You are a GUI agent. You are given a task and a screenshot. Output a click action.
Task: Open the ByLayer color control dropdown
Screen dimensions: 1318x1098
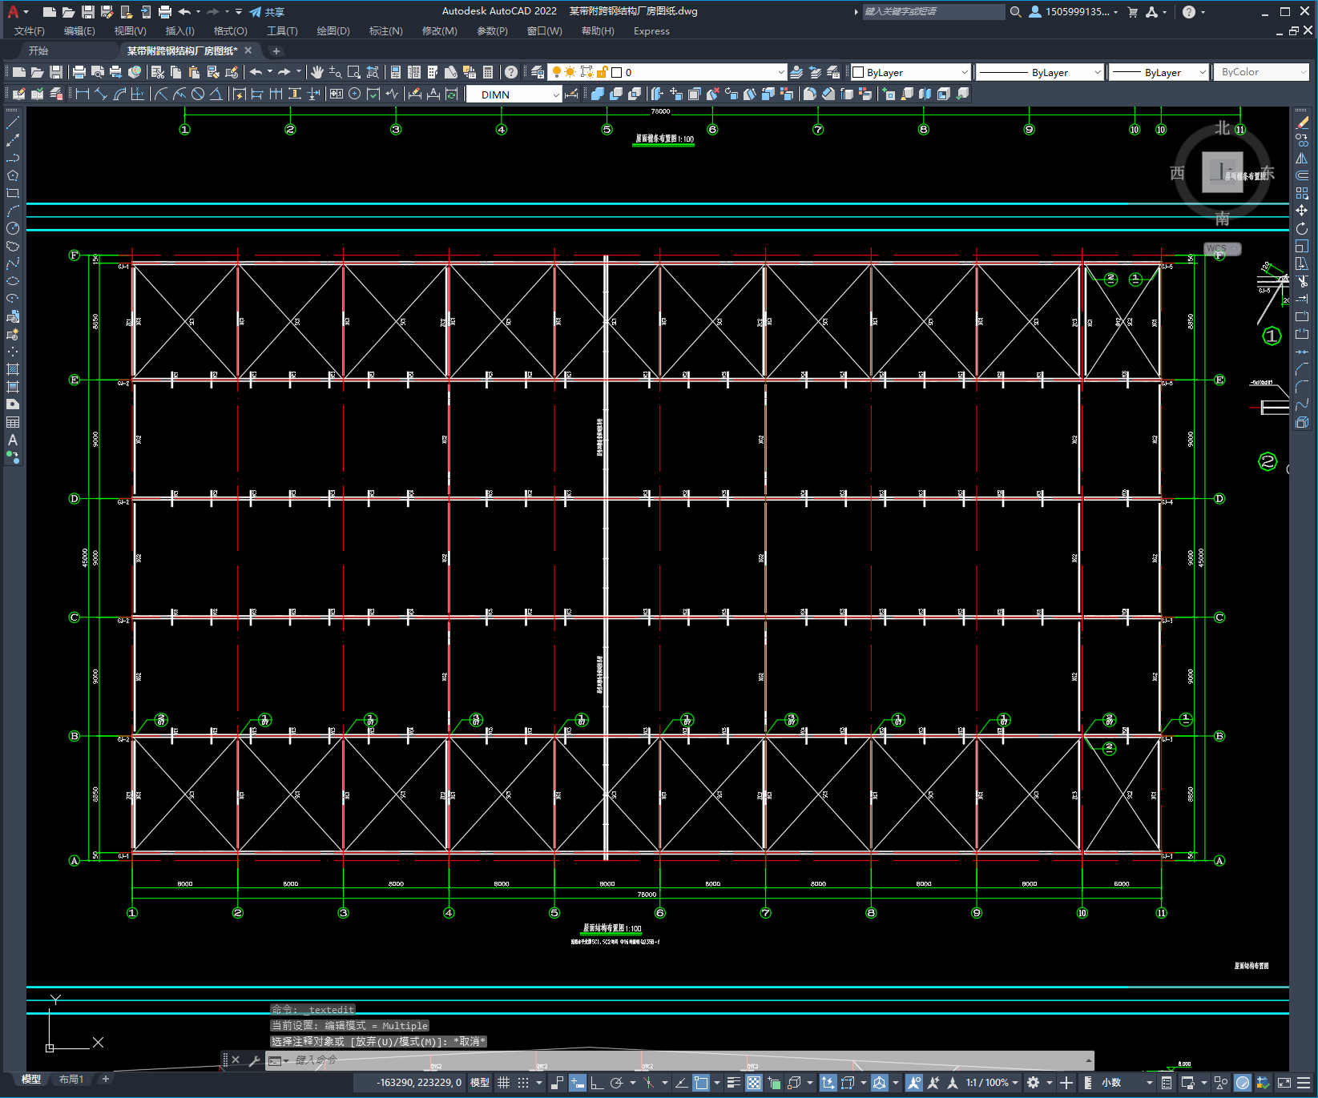click(x=910, y=72)
